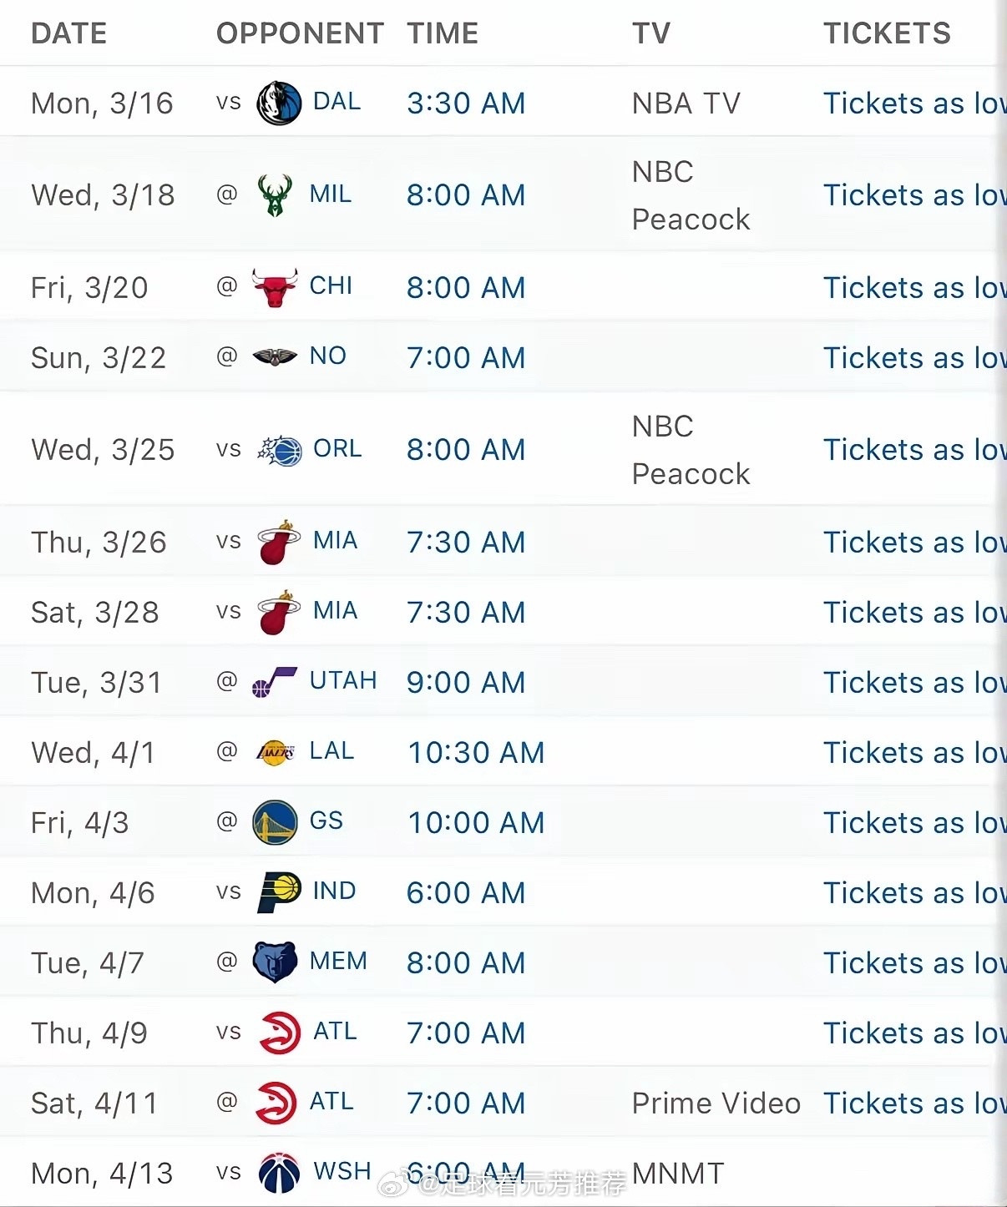Image resolution: width=1007 pixels, height=1207 pixels.
Task: Click the Indiana Pacers logo icon
Action: (280, 892)
